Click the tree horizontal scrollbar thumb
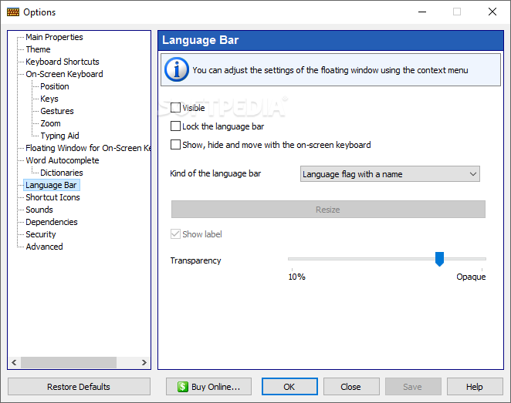 coord(69,362)
